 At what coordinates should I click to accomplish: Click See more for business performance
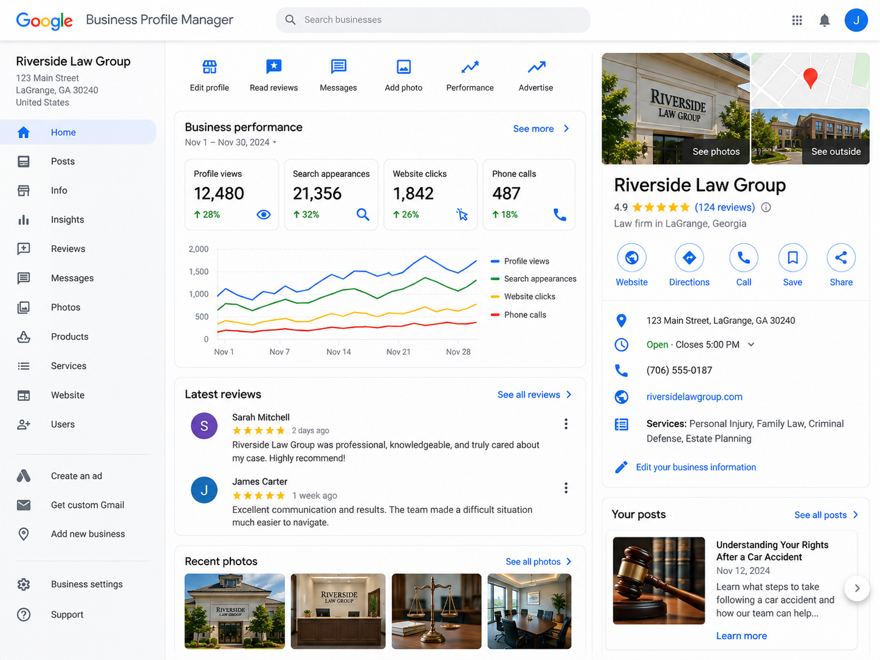tap(541, 129)
